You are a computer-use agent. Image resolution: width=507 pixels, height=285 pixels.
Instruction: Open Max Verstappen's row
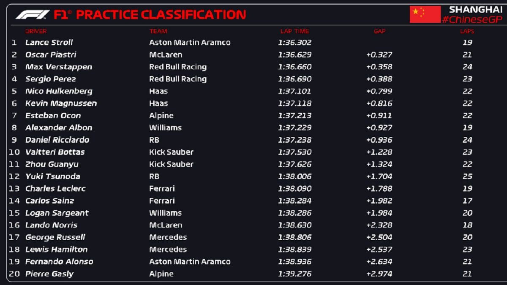click(x=59, y=67)
